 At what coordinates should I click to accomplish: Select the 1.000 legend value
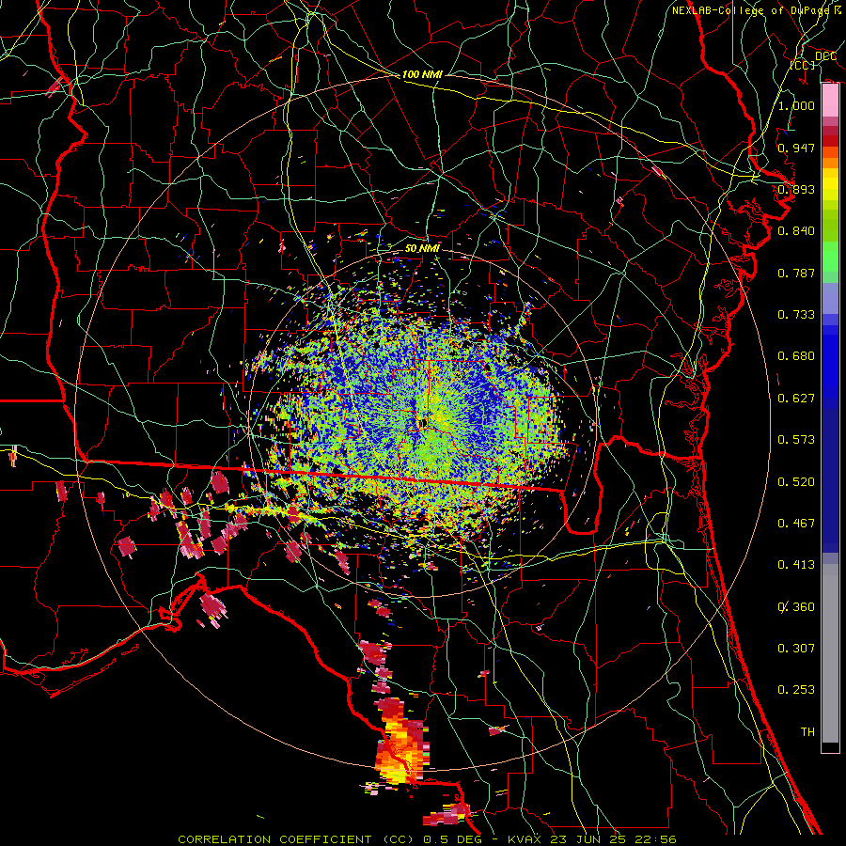796,105
